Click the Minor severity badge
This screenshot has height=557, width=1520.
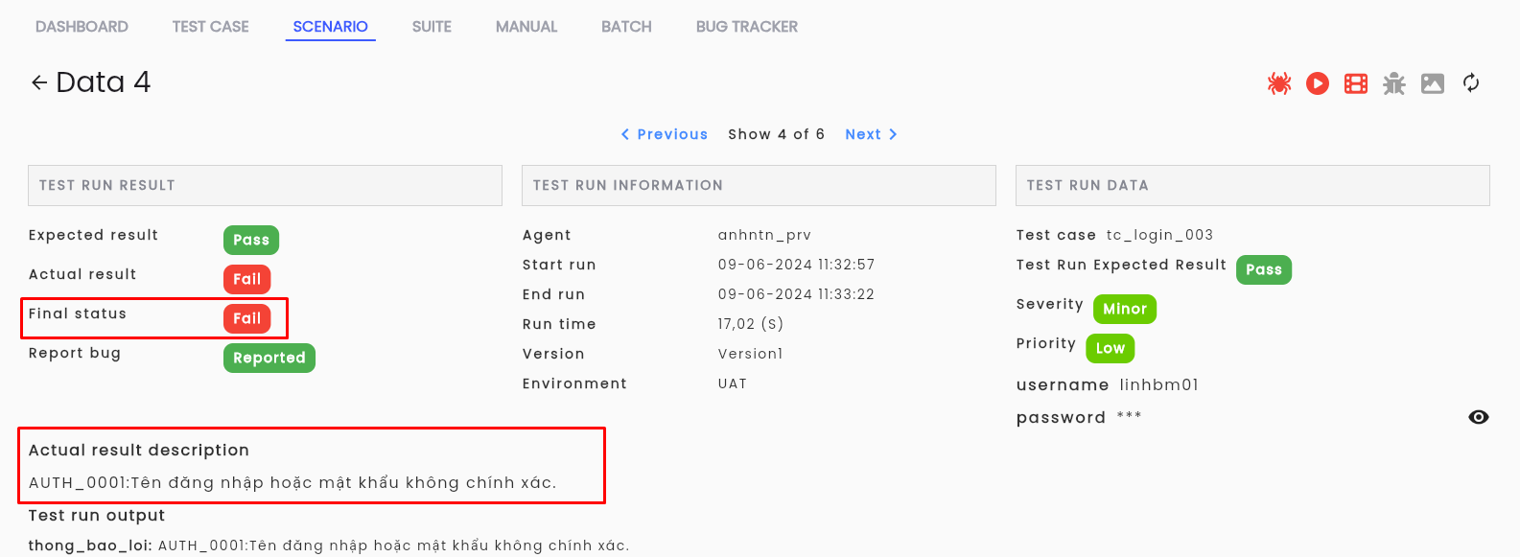[x=1125, y=309]
